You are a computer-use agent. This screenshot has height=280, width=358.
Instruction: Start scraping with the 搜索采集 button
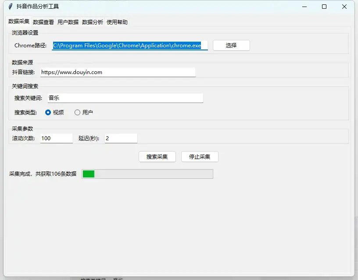point(157,156)
